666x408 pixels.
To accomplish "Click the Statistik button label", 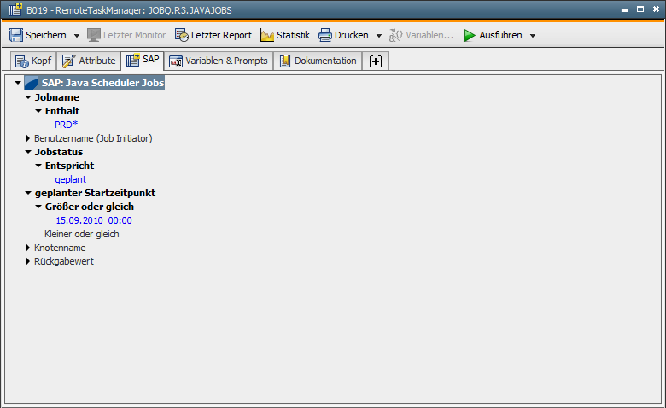I will pos(293,35).
